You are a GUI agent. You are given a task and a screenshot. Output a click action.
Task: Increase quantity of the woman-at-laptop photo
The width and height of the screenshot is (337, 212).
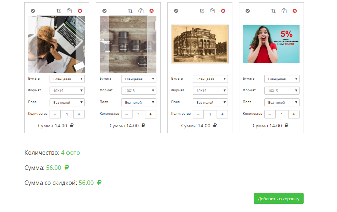(79, 114)
